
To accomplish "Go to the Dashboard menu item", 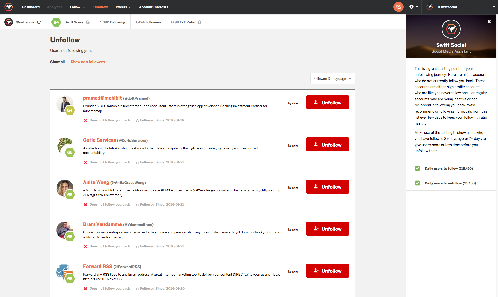I will tap(31, 7).
